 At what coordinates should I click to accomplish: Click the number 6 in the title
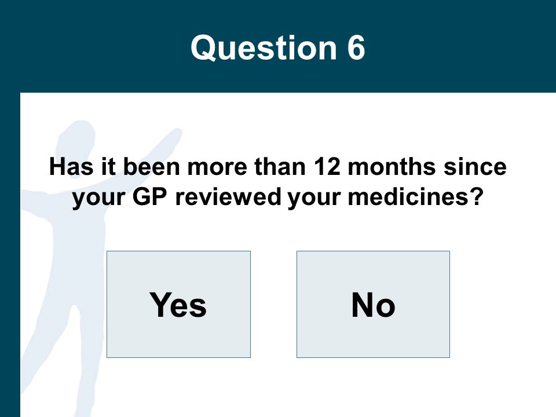tap(356, 47)
